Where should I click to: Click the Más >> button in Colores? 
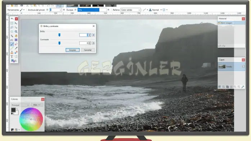point(37,105)
